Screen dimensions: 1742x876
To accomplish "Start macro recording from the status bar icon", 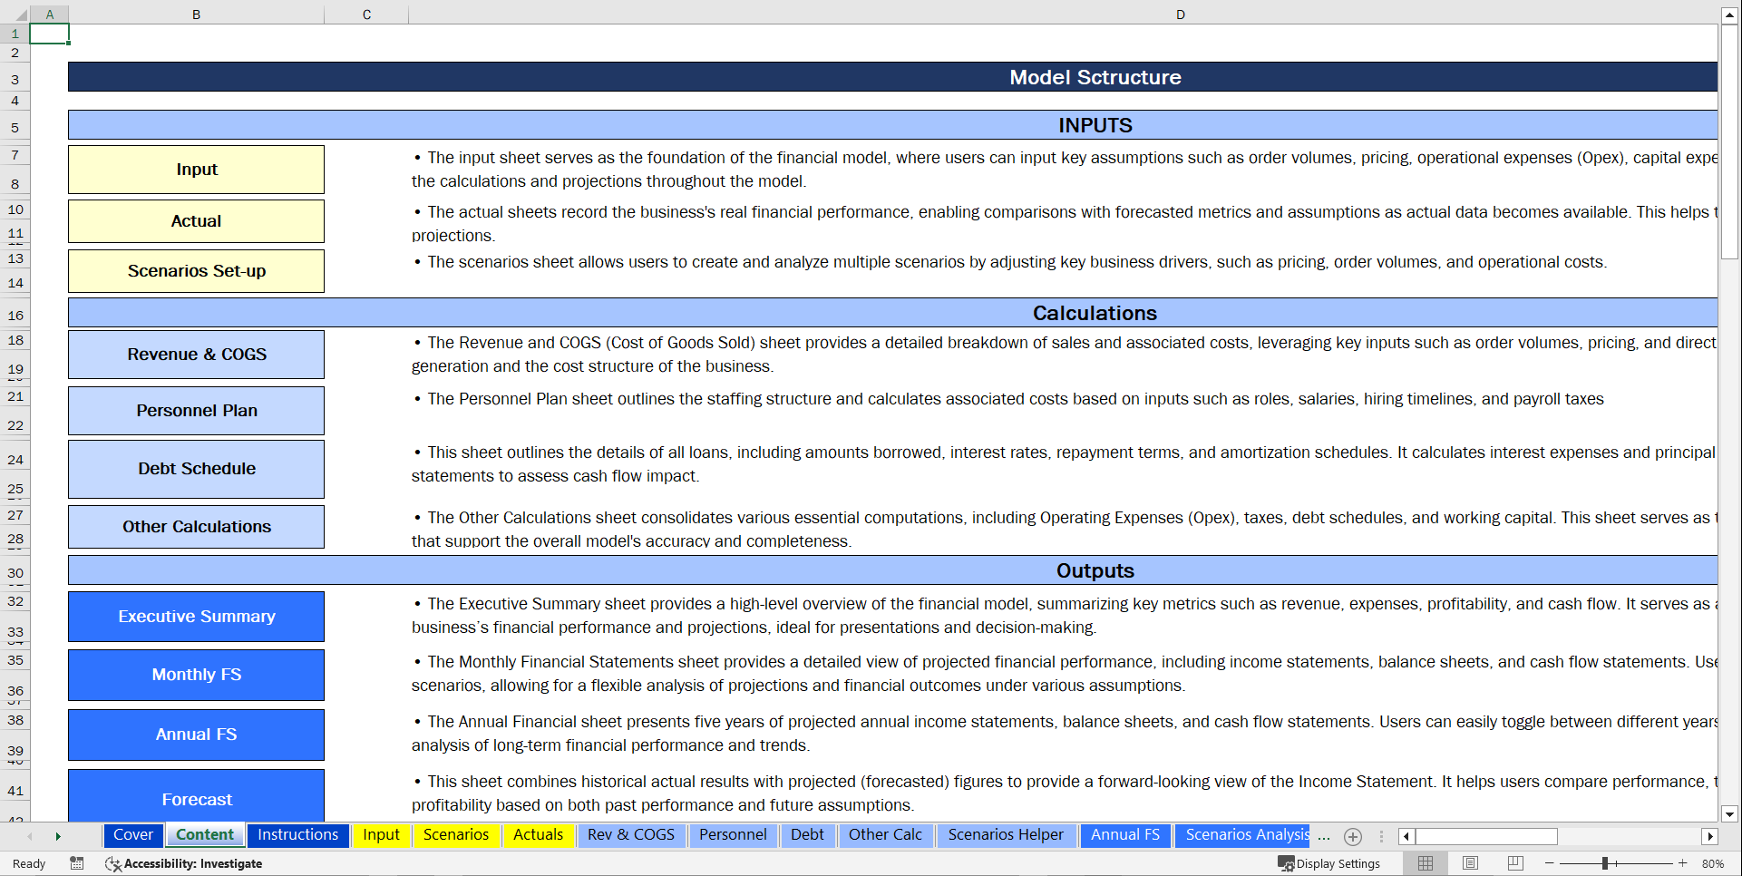I will click(x=77, y=863).
